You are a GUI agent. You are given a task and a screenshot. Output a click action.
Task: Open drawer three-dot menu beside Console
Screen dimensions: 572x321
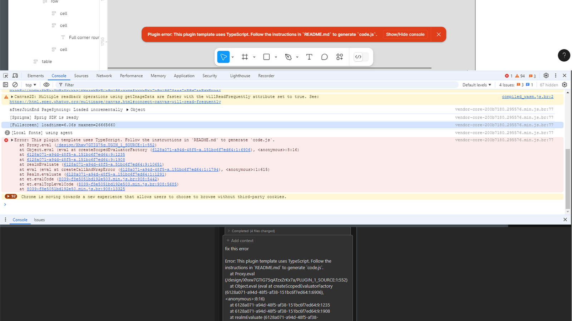click(x=5, y=220)
